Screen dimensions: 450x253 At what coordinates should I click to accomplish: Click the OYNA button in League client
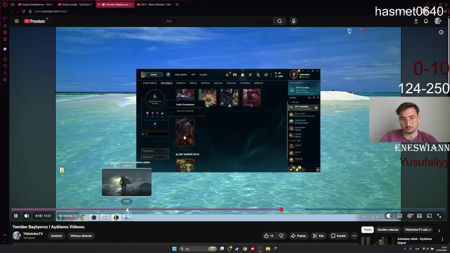pyautogui.click(x=154, y=74)
